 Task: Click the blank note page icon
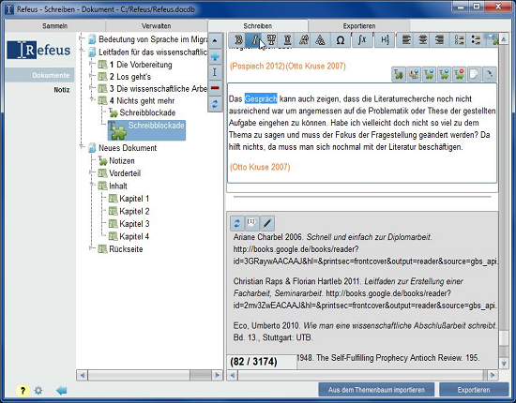click(474, 74)
